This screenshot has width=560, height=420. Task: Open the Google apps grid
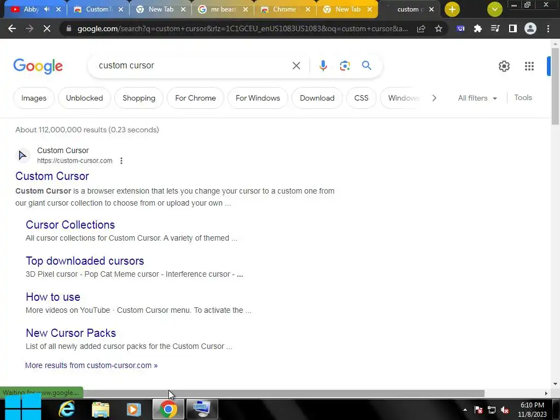click(x=529, y=66)
